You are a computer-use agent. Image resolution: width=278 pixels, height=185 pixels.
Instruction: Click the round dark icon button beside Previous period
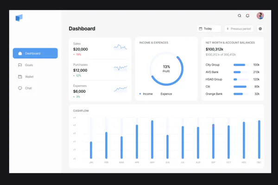tap(260, 29)
